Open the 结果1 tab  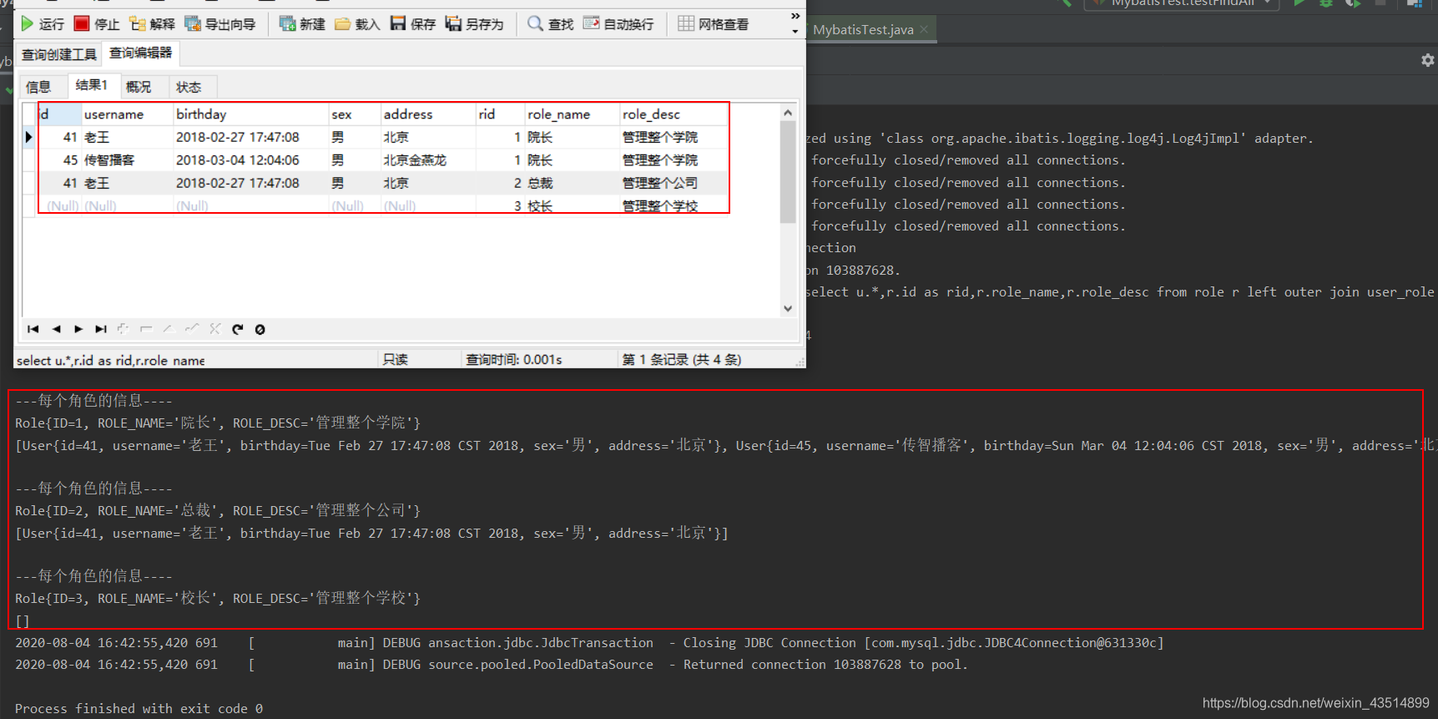coord(92,85)
